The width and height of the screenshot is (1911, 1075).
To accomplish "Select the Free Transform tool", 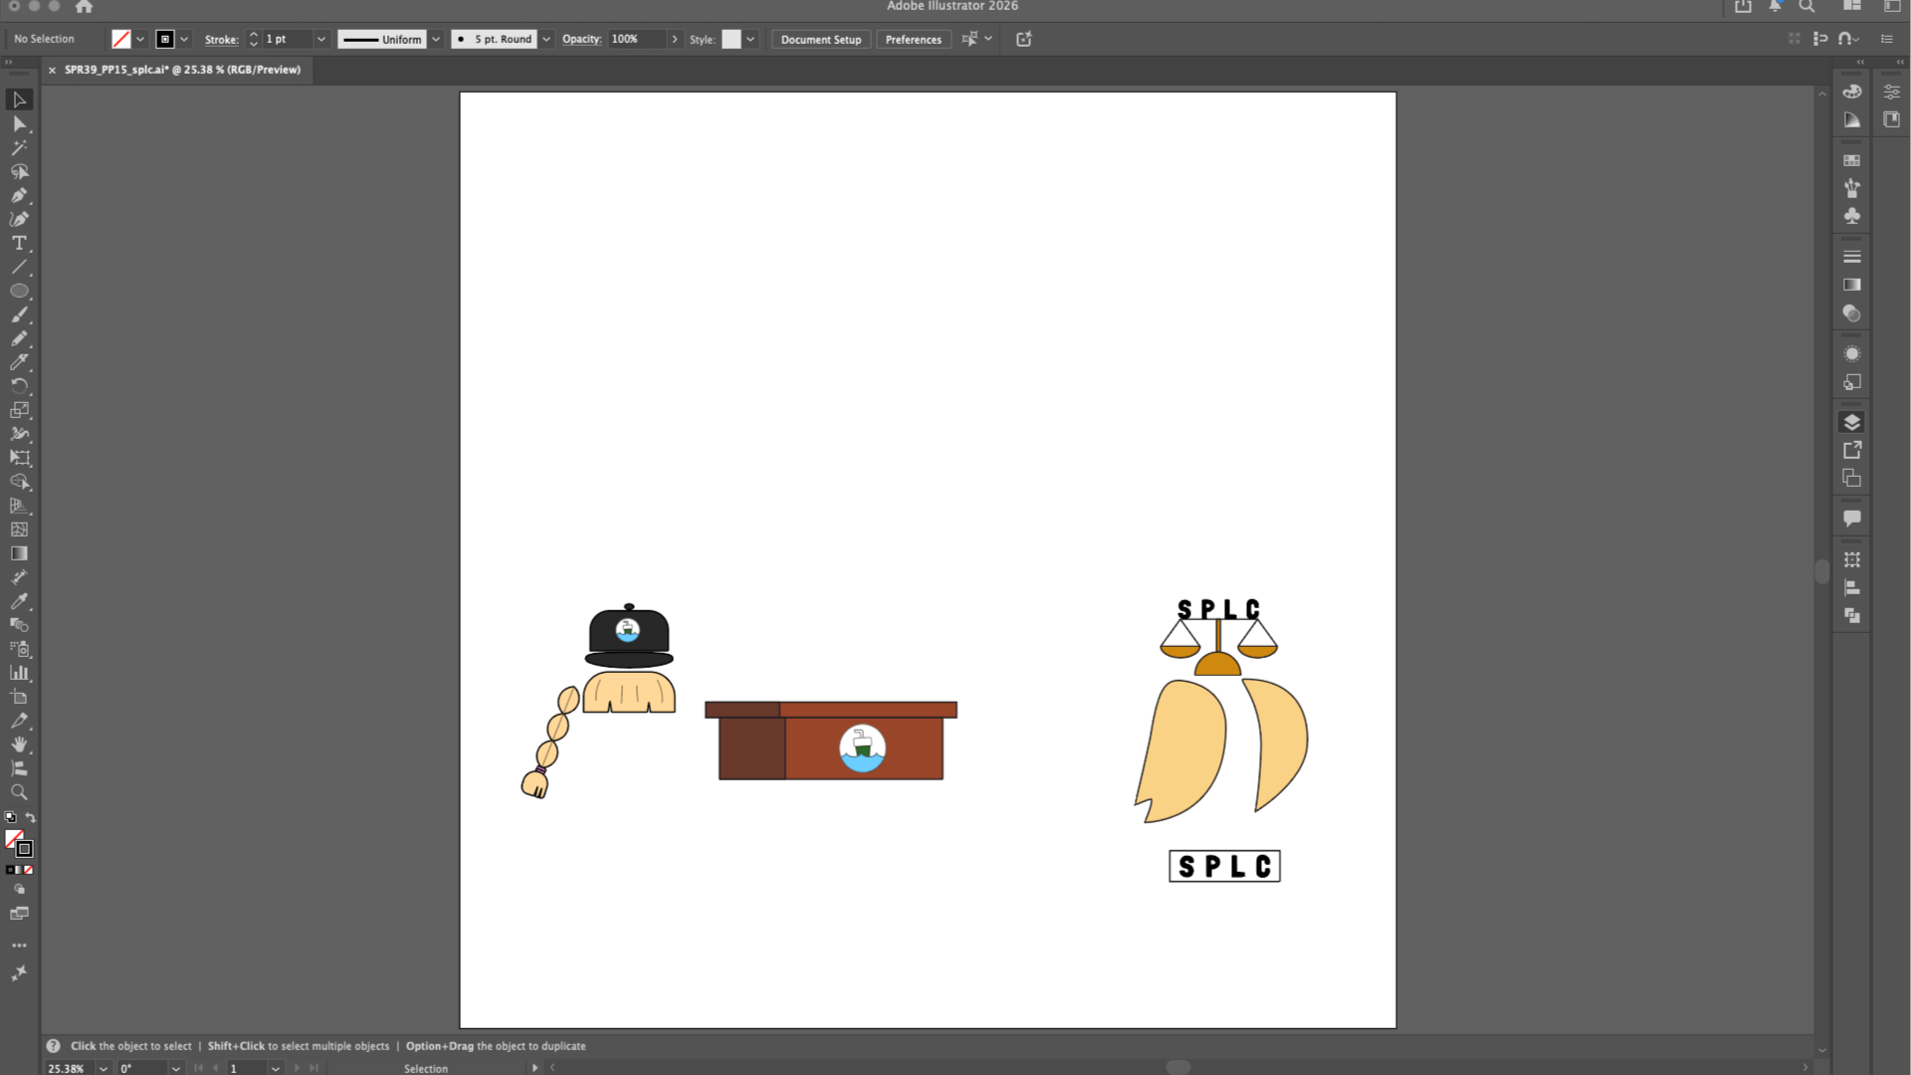I will pos(19,458).
